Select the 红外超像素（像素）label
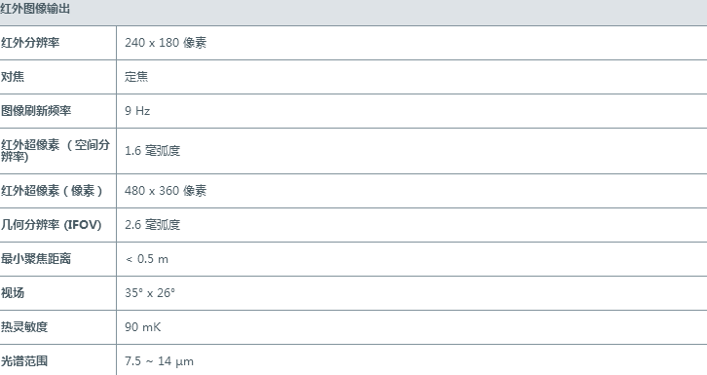707x375 pixels. (52, 191)
